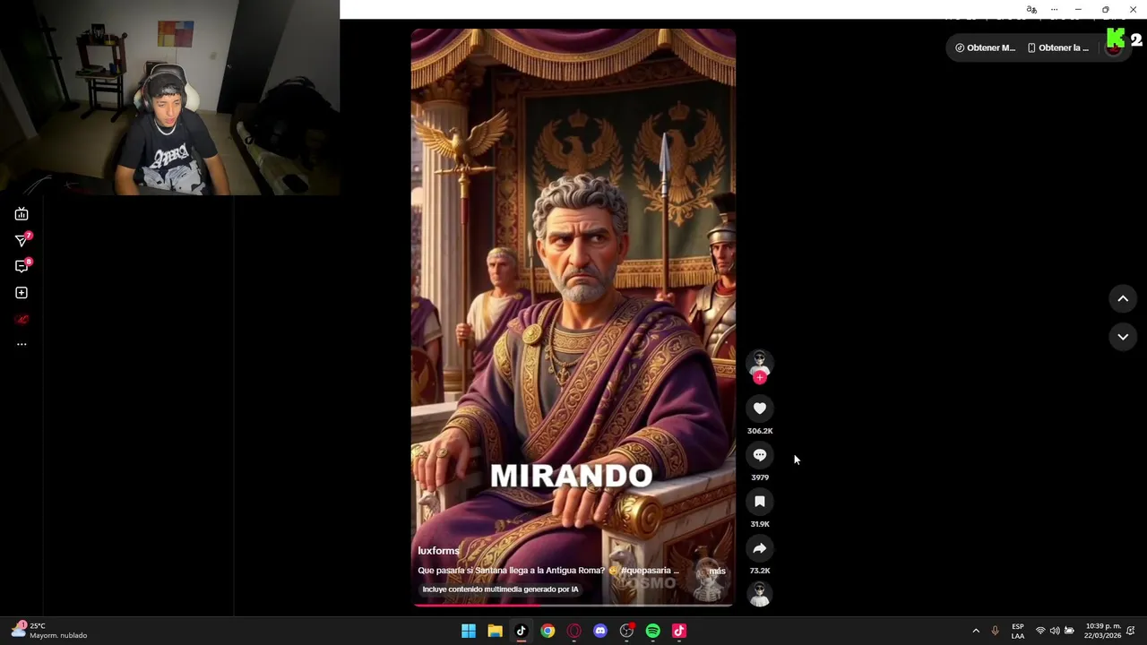Open the Windows Start button
The width and height of the screenshot is (1147, 645).
pos(469,631)
